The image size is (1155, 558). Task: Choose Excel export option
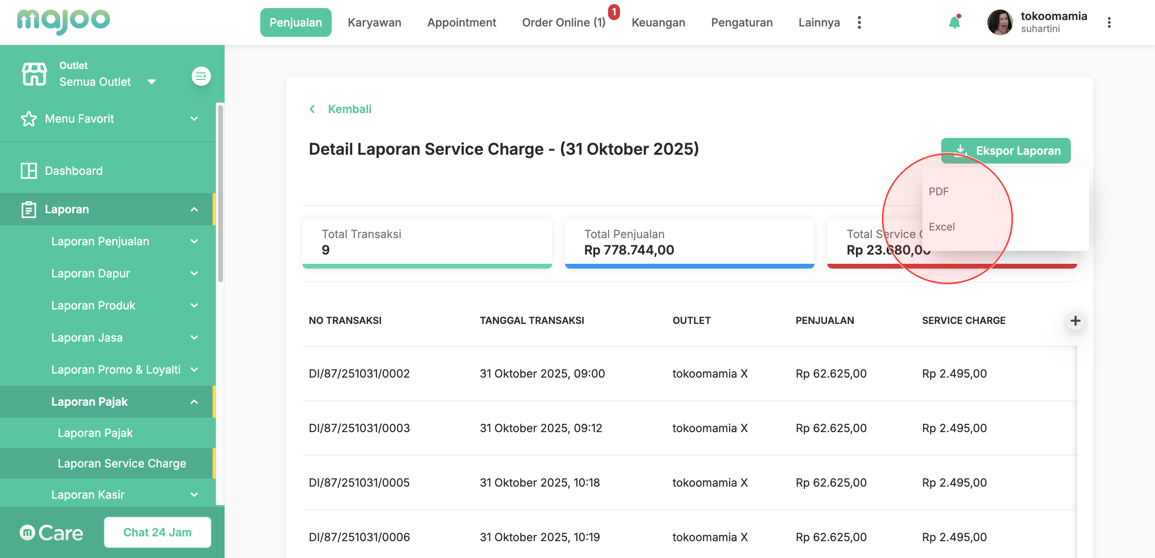[x=942, y=227]
